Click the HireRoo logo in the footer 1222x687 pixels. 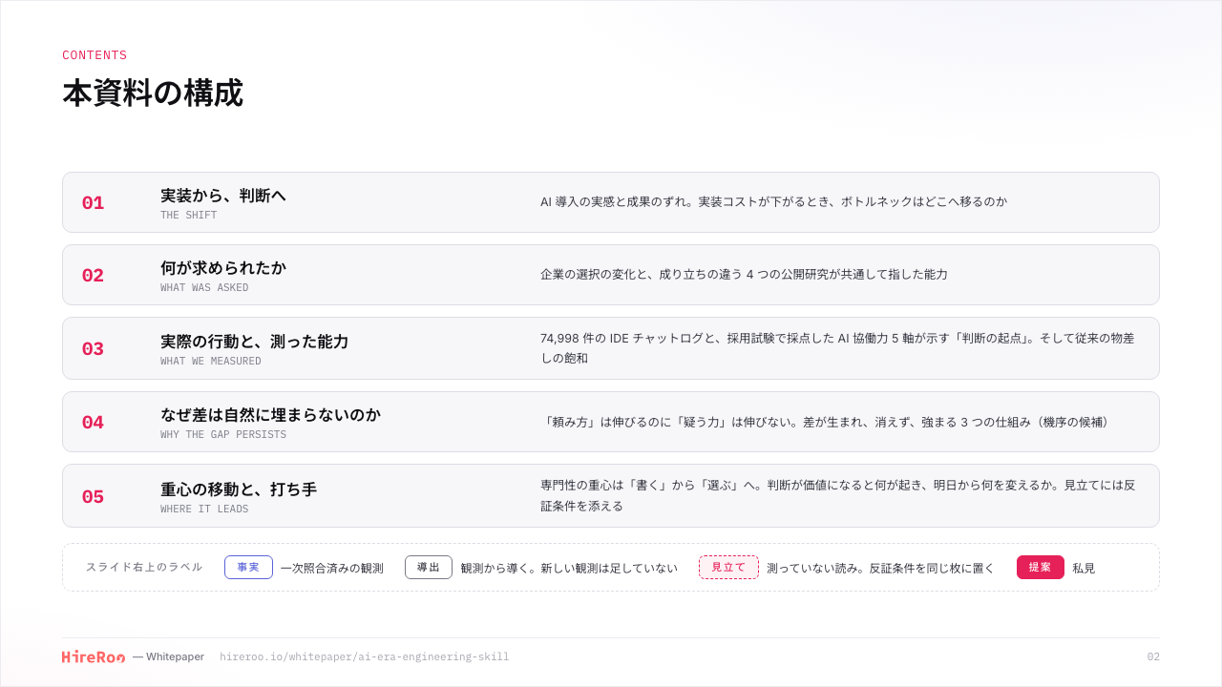pos(94,656)
